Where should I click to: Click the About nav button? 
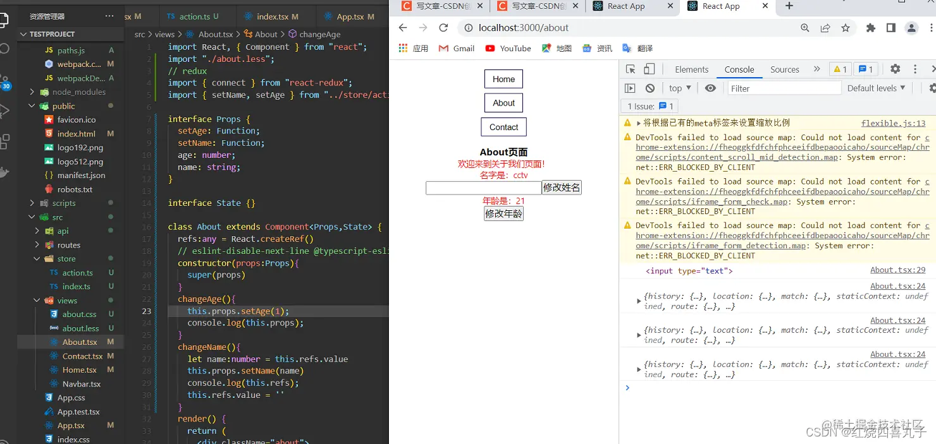tap(503, 103)
